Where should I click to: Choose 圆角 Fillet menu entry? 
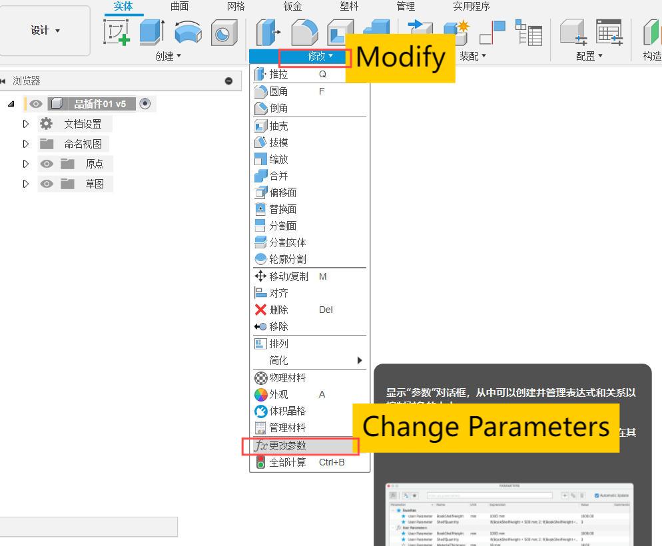(x=310, y=91)
